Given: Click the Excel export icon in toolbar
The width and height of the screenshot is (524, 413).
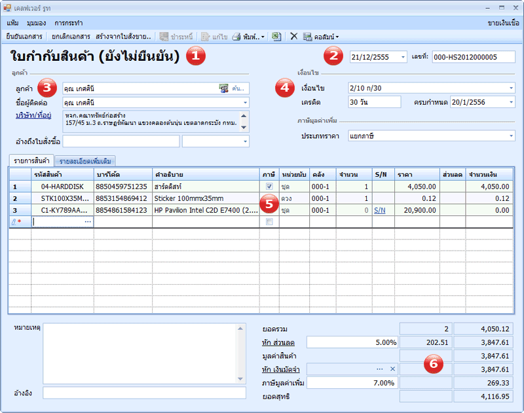Looking at the screenshot, I should point(276,37).
